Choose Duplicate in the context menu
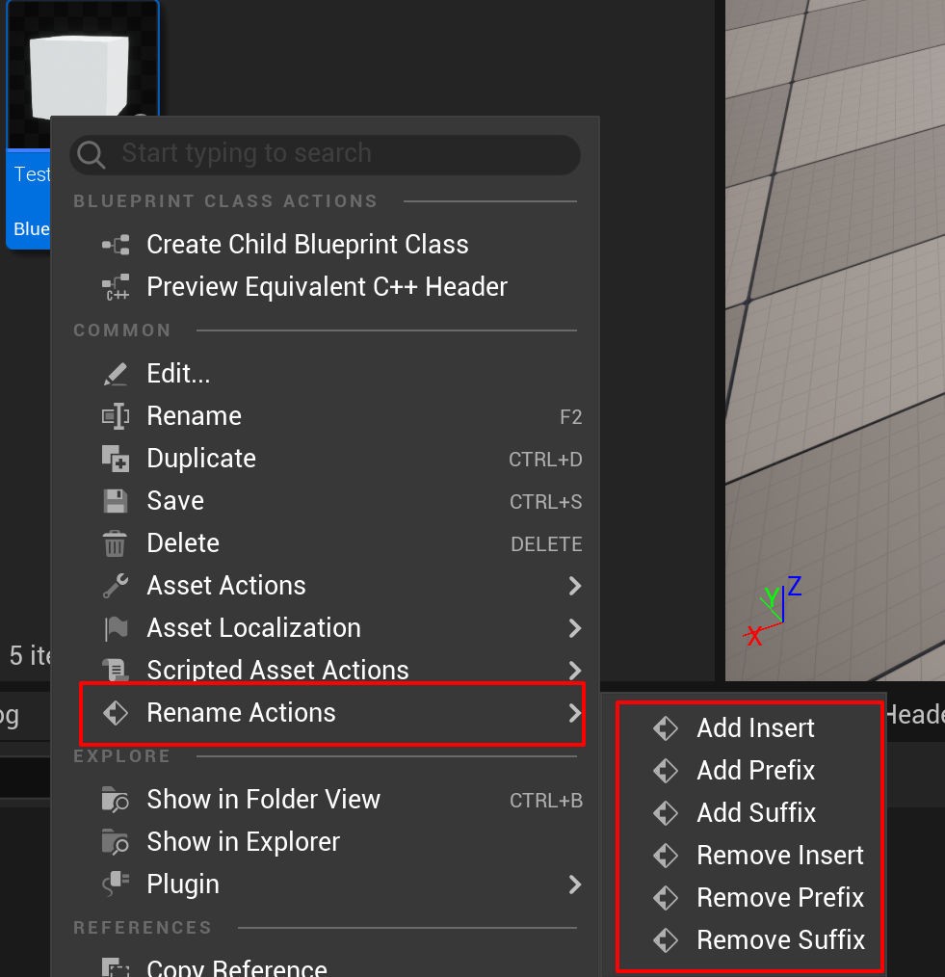Viewport: 945px width, 977px height. pos(326,459)
